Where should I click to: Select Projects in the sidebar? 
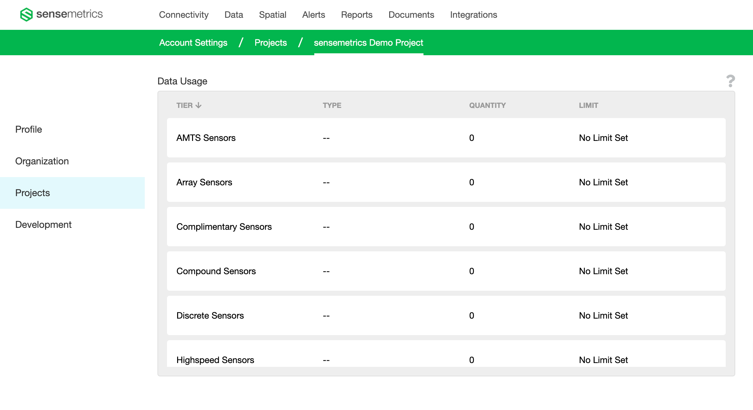click(72, 193)
